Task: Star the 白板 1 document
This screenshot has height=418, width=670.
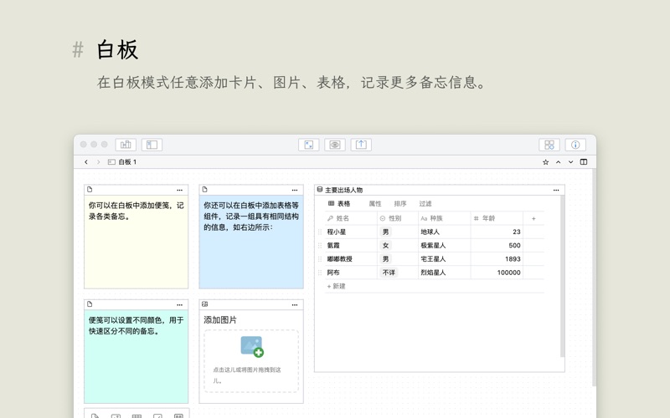Action: click(x=546, y=162)
